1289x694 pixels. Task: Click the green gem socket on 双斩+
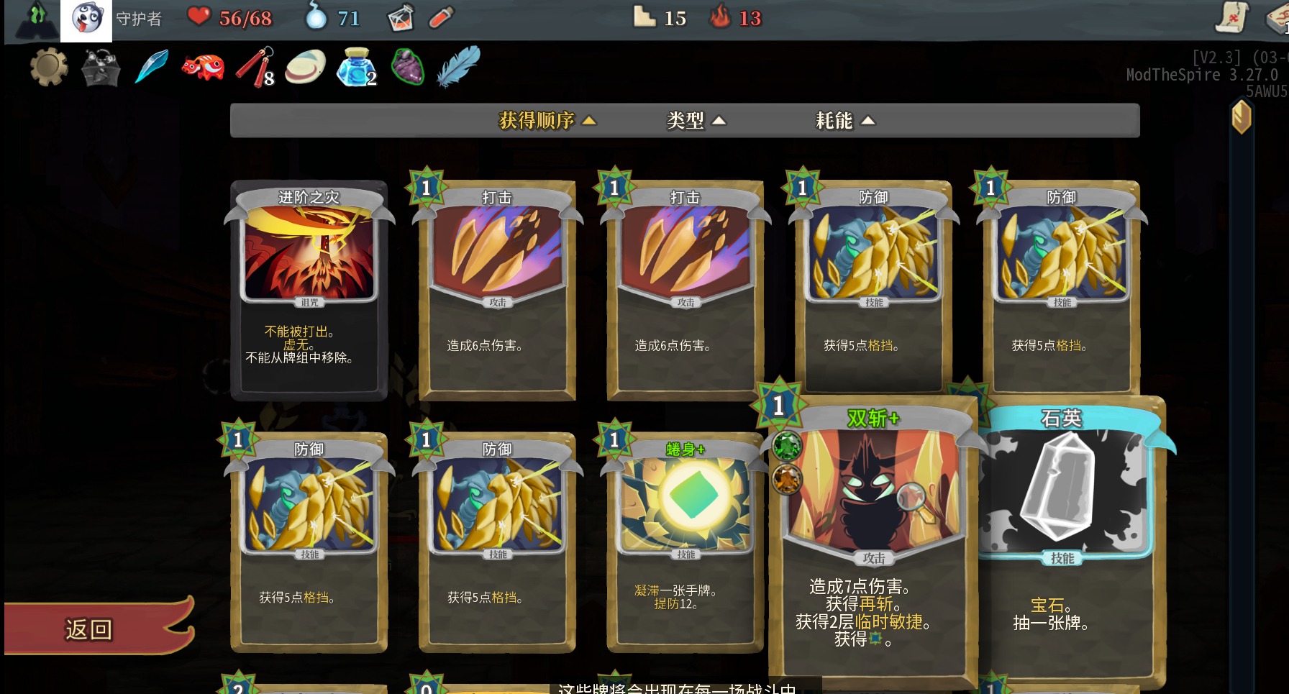click(786, 446)
